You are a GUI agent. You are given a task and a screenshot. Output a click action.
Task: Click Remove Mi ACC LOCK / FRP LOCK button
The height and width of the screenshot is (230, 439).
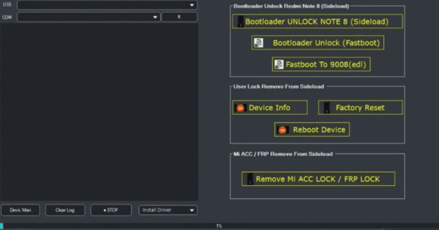click(x=319, y=179)
